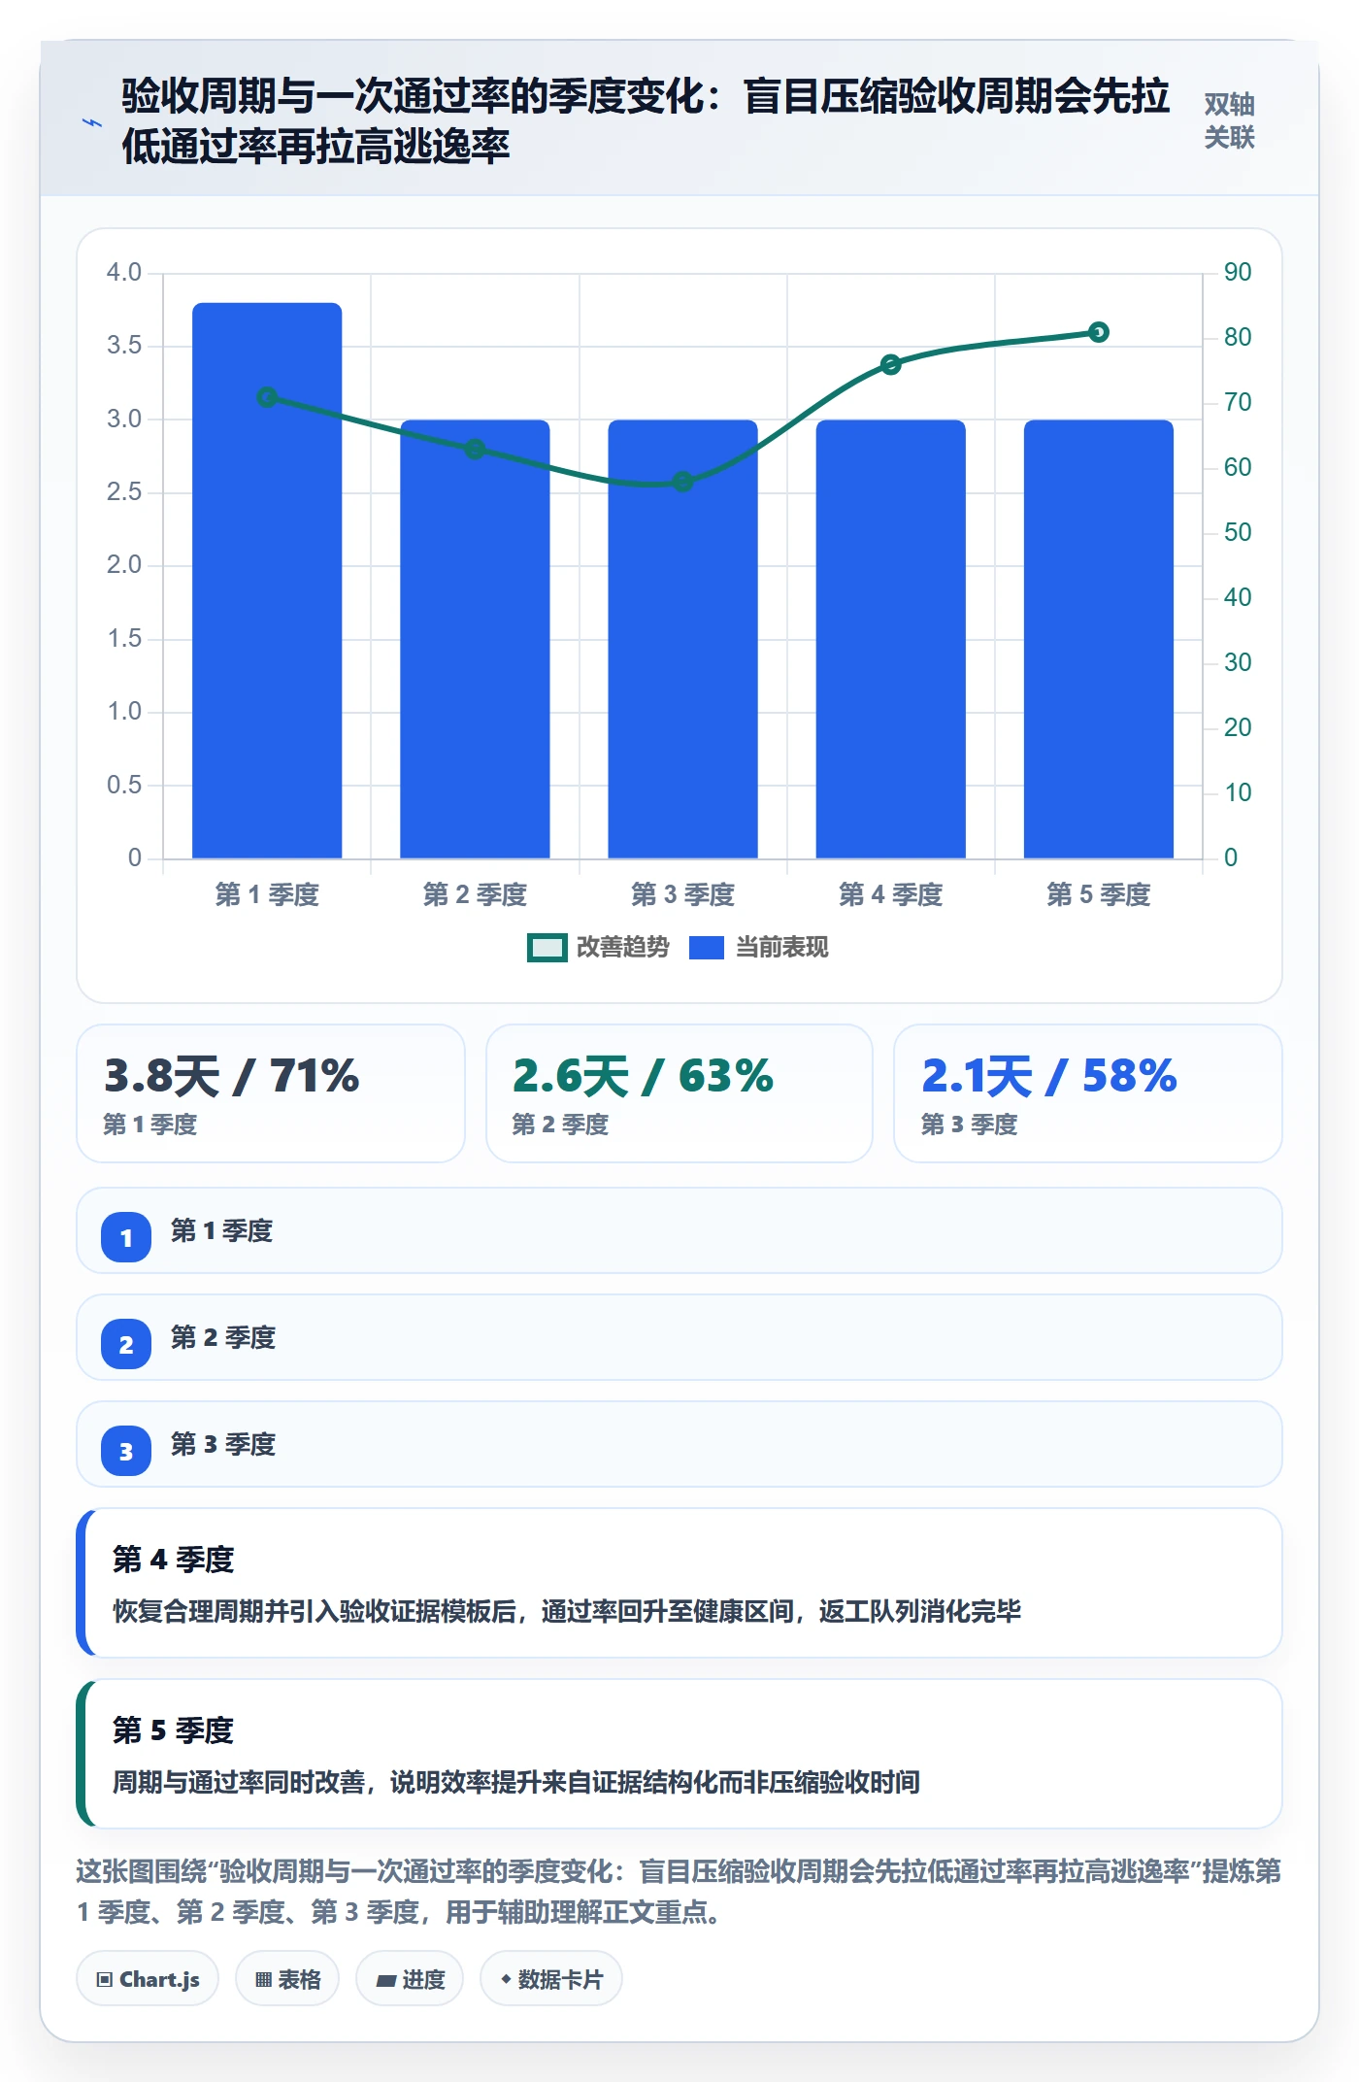
Task: Click the line point above 第 3 季度
Action: pos(682,482)
